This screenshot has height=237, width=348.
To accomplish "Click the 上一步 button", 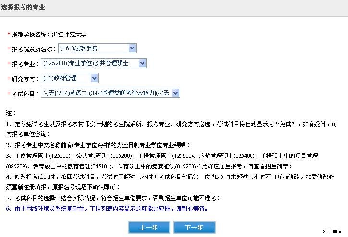I will [x=148, y=227].
